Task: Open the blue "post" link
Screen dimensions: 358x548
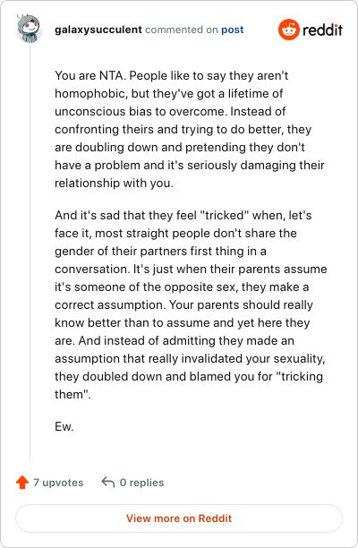Action: [233, 30]
